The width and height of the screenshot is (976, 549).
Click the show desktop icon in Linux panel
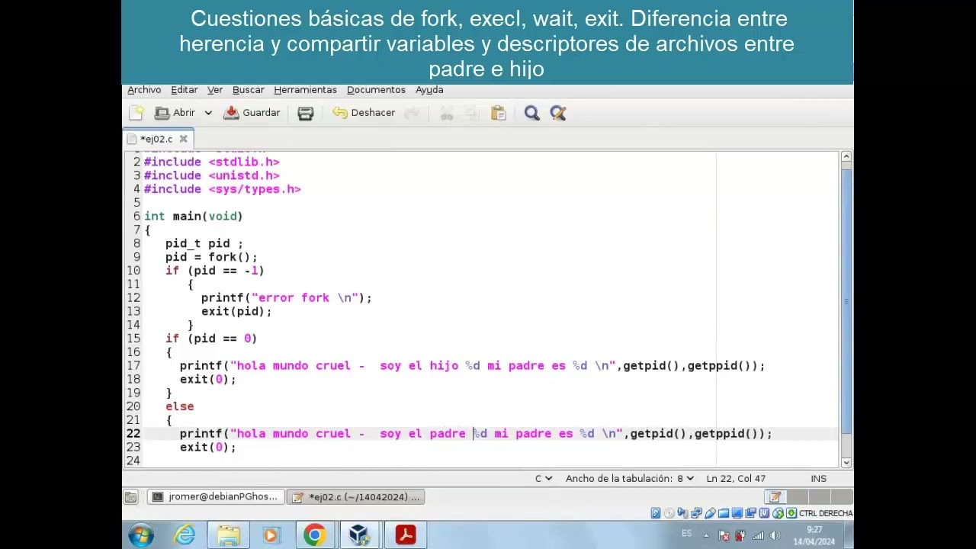tap(131, 497)
